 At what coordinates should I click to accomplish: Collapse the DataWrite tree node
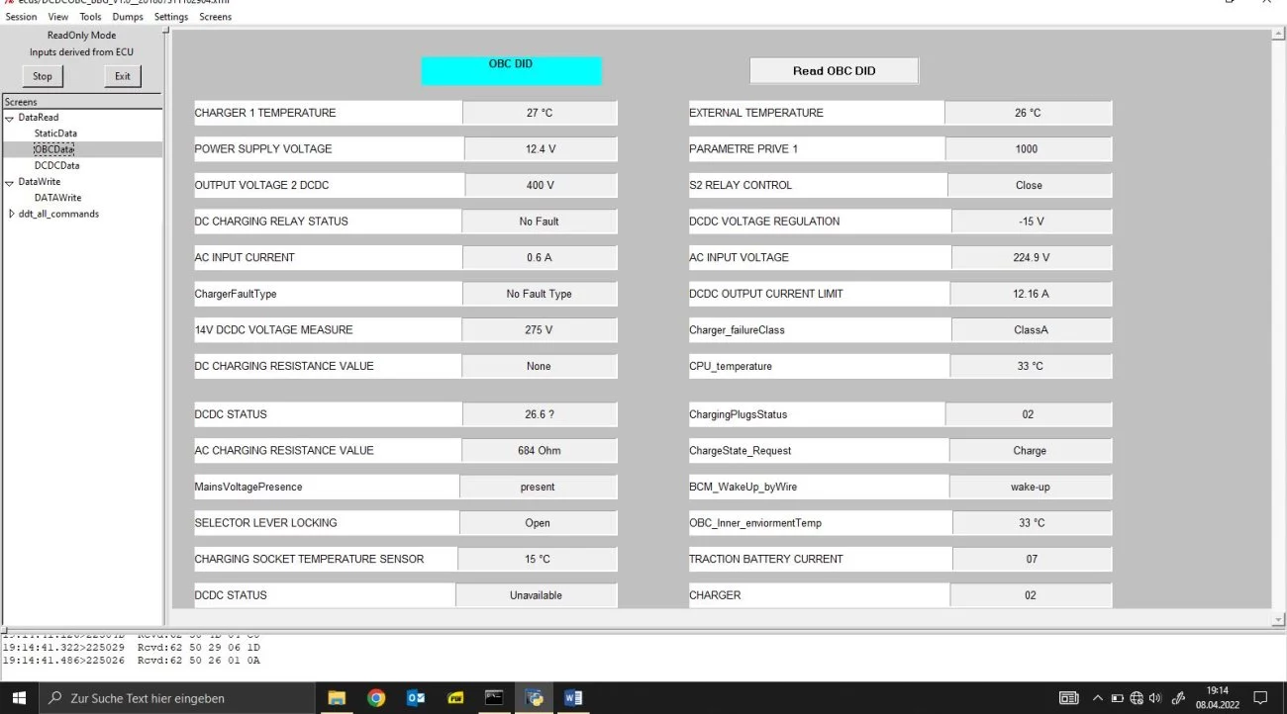[x=9, y=182]
